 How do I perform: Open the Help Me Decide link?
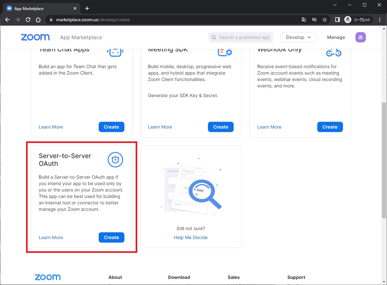coord(191,237)
